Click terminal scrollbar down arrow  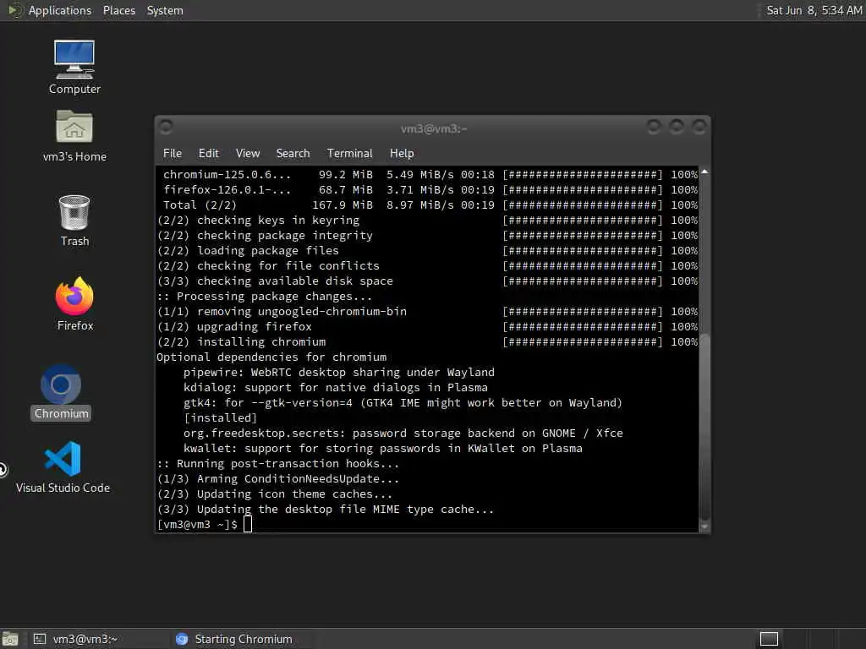click(x=704, y=527)
